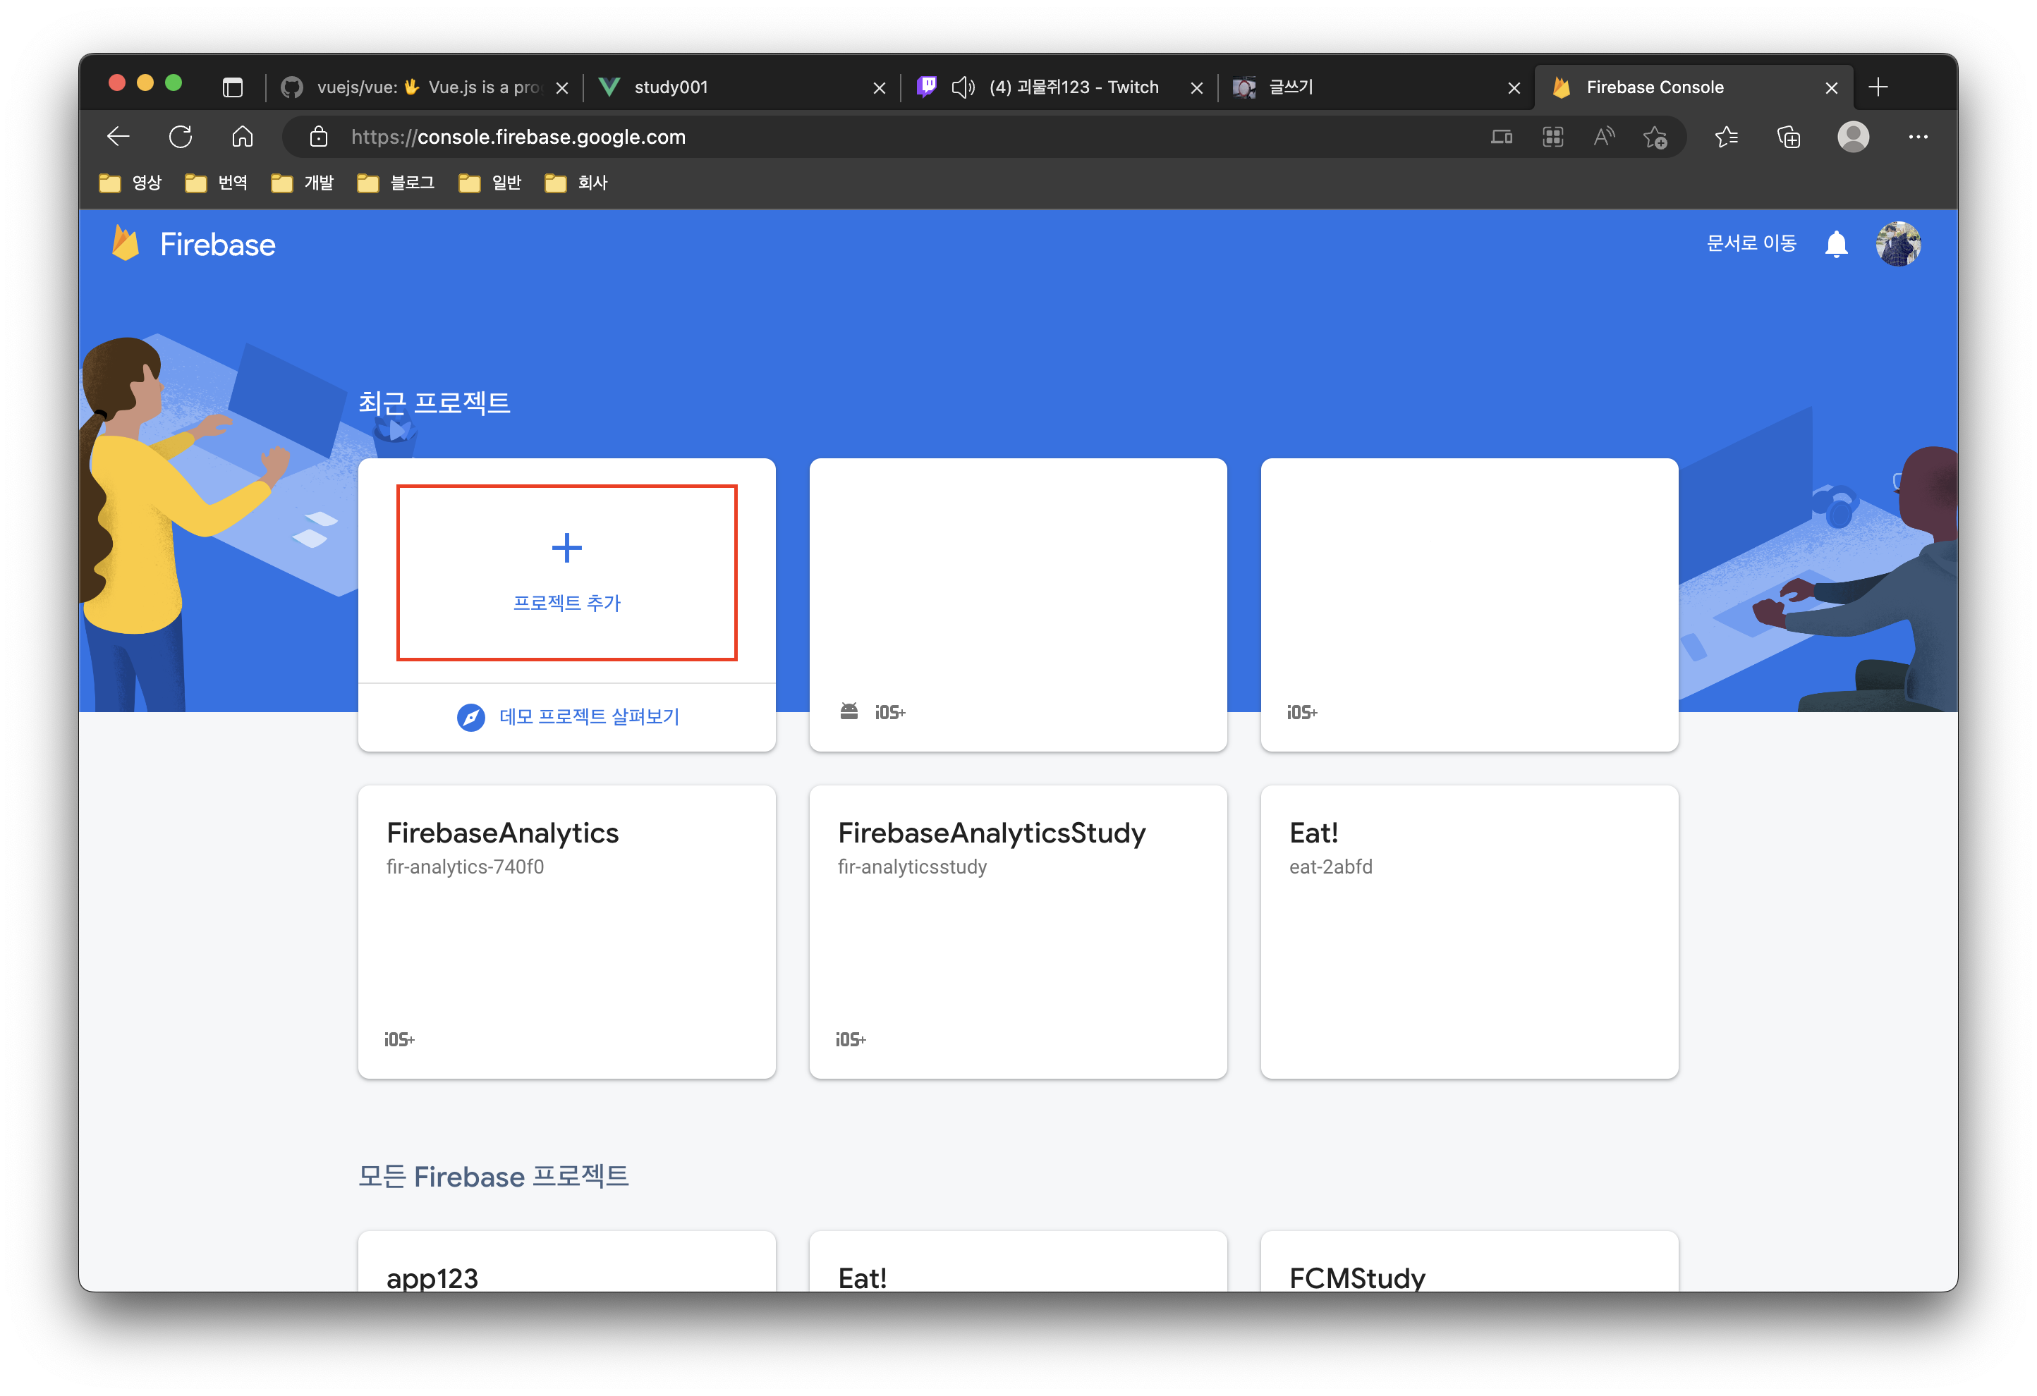Mute the Twitch tab speaker icon
The image size is (2037, 1396).
963,87
